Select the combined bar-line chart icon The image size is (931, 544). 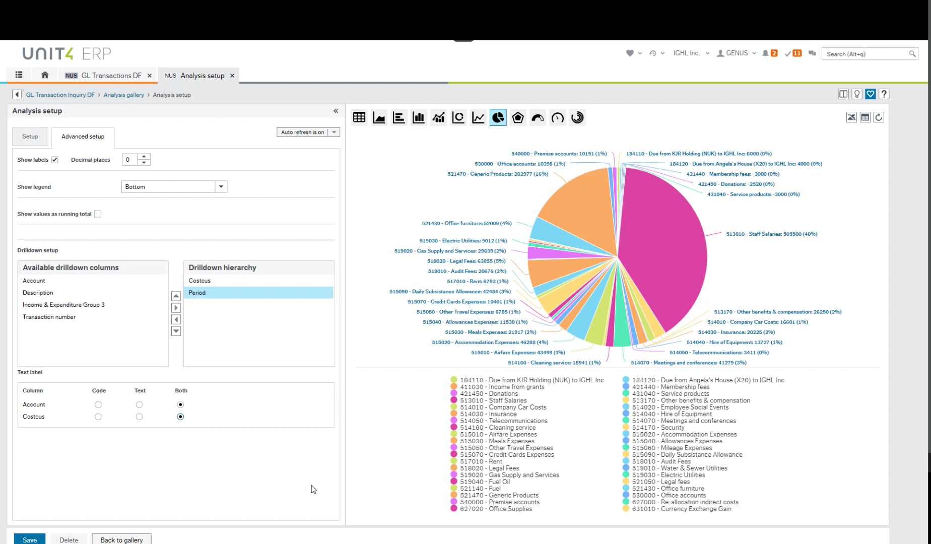point(438,117)
